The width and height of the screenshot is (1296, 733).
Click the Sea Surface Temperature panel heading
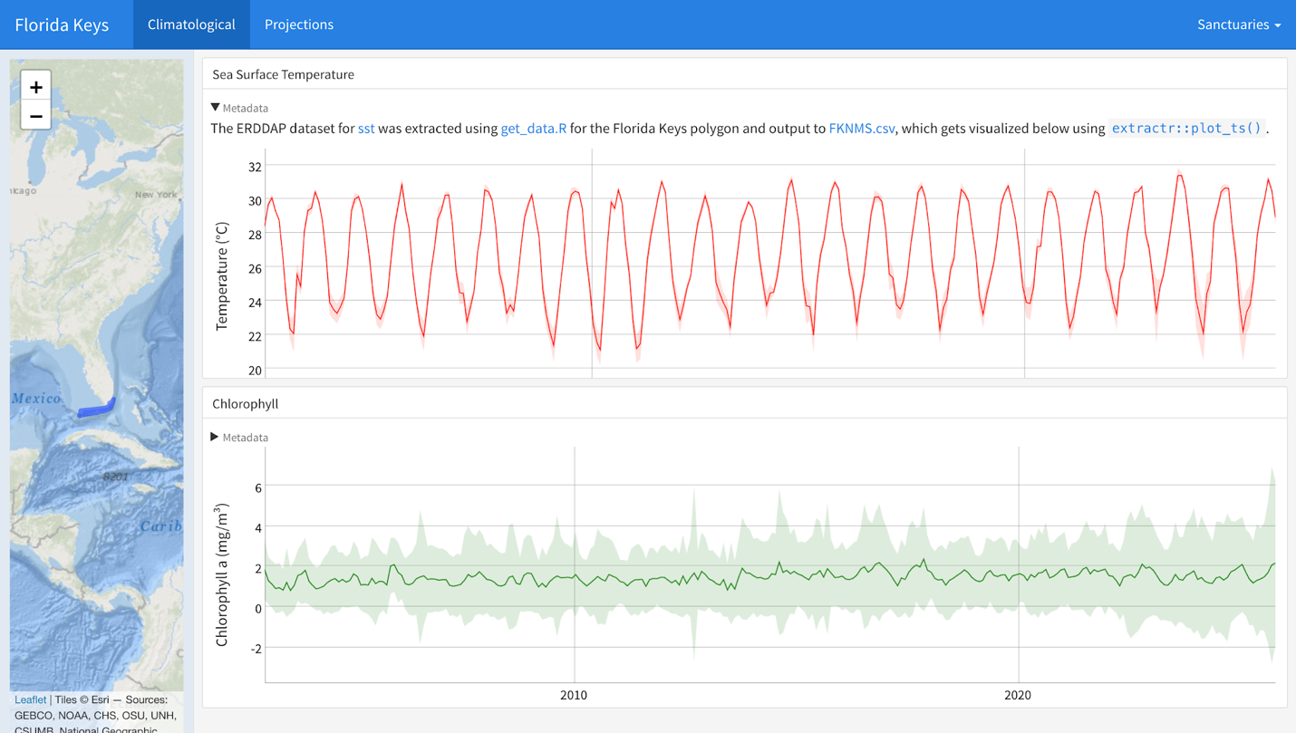pyautogui.click(x=283, y=74)
